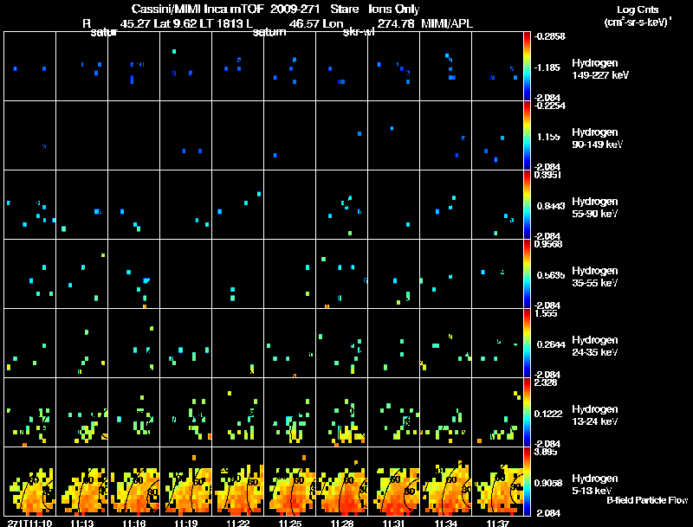The height and width of the screenshot is (527, 693).
Task: Select the Hydrogen 35-55 keV row label
Action: tap(594, 277)
